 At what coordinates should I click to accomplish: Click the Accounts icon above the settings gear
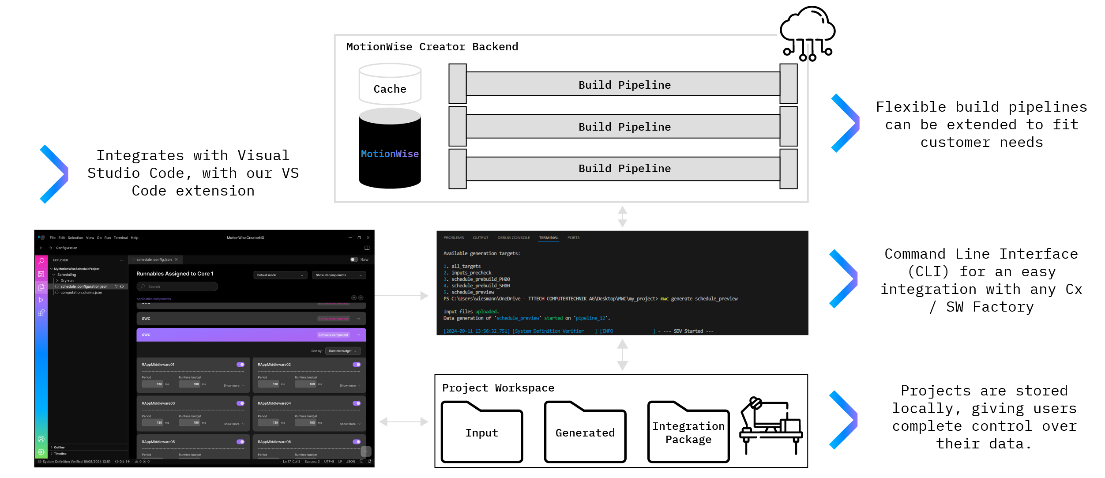click(41, 440)
